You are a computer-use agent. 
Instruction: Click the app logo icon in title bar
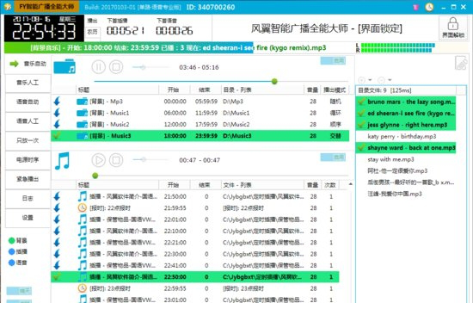coord(8,7)
